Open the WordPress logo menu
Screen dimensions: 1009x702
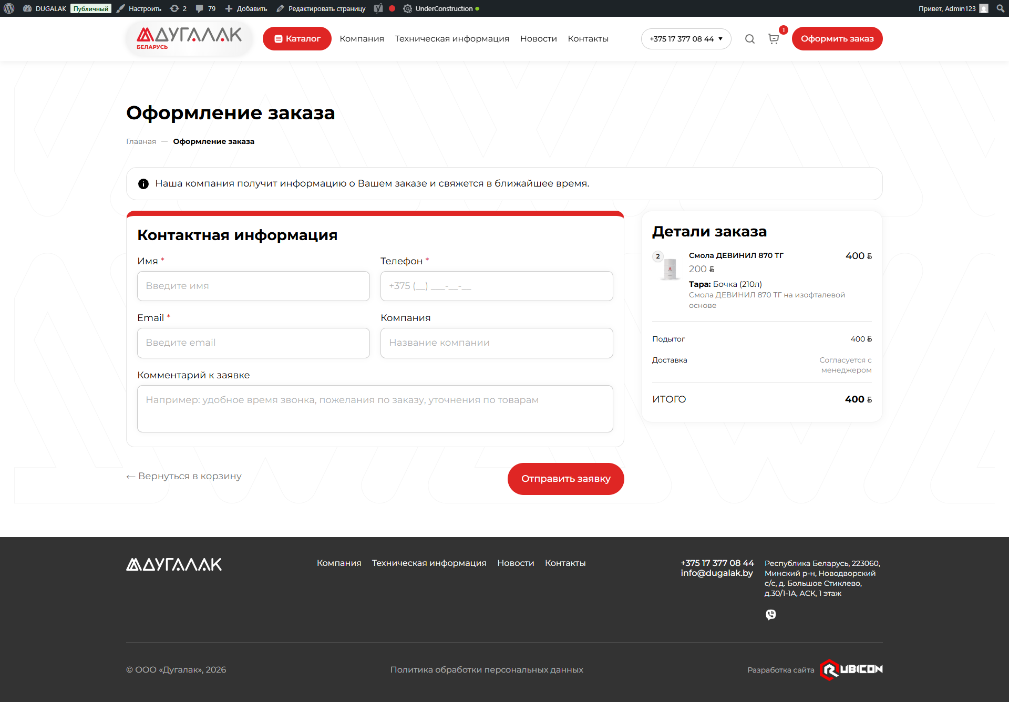(9, 8)
